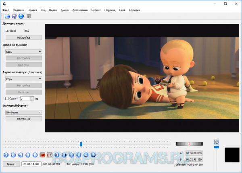Open the Автоматика menu
The width and height of the screenshot is (242, 173).
point(80,10)
